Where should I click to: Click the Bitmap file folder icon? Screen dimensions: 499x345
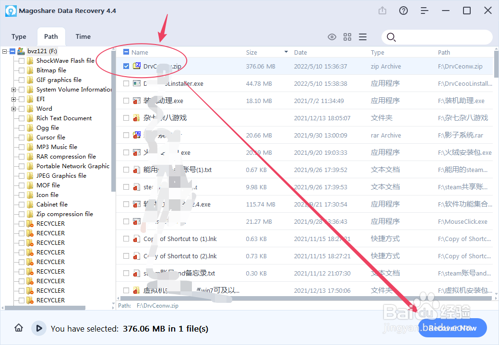[30, 70]
